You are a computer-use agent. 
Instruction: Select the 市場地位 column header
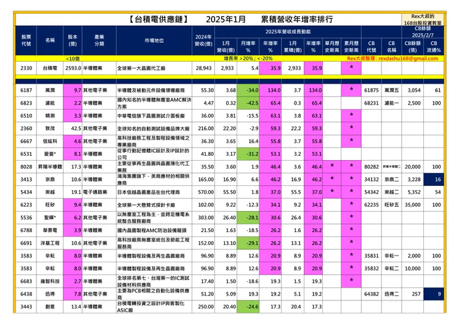(x=154, y=41)
